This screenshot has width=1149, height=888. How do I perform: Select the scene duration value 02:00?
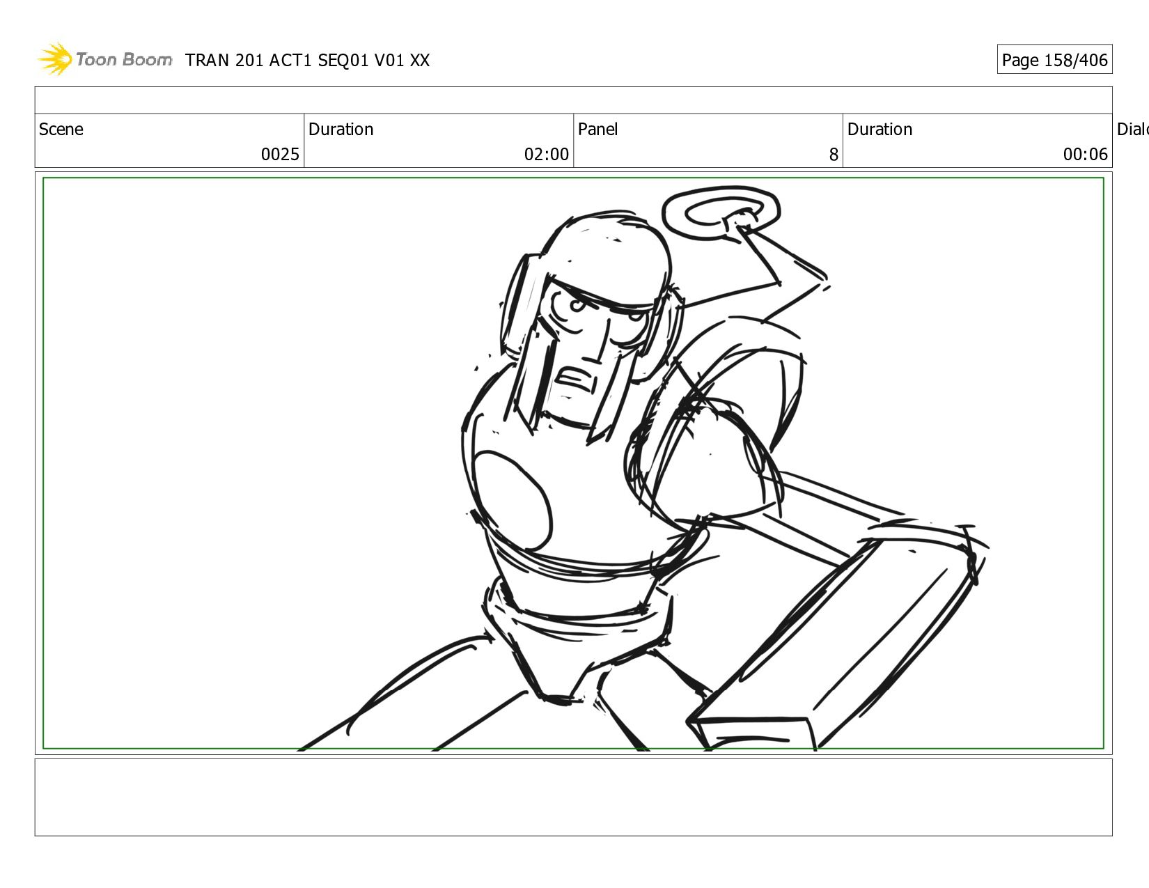point(546,155)
